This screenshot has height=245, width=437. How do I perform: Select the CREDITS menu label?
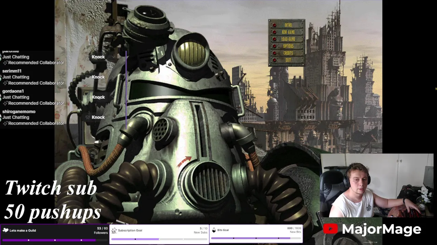tap(288, 53)
